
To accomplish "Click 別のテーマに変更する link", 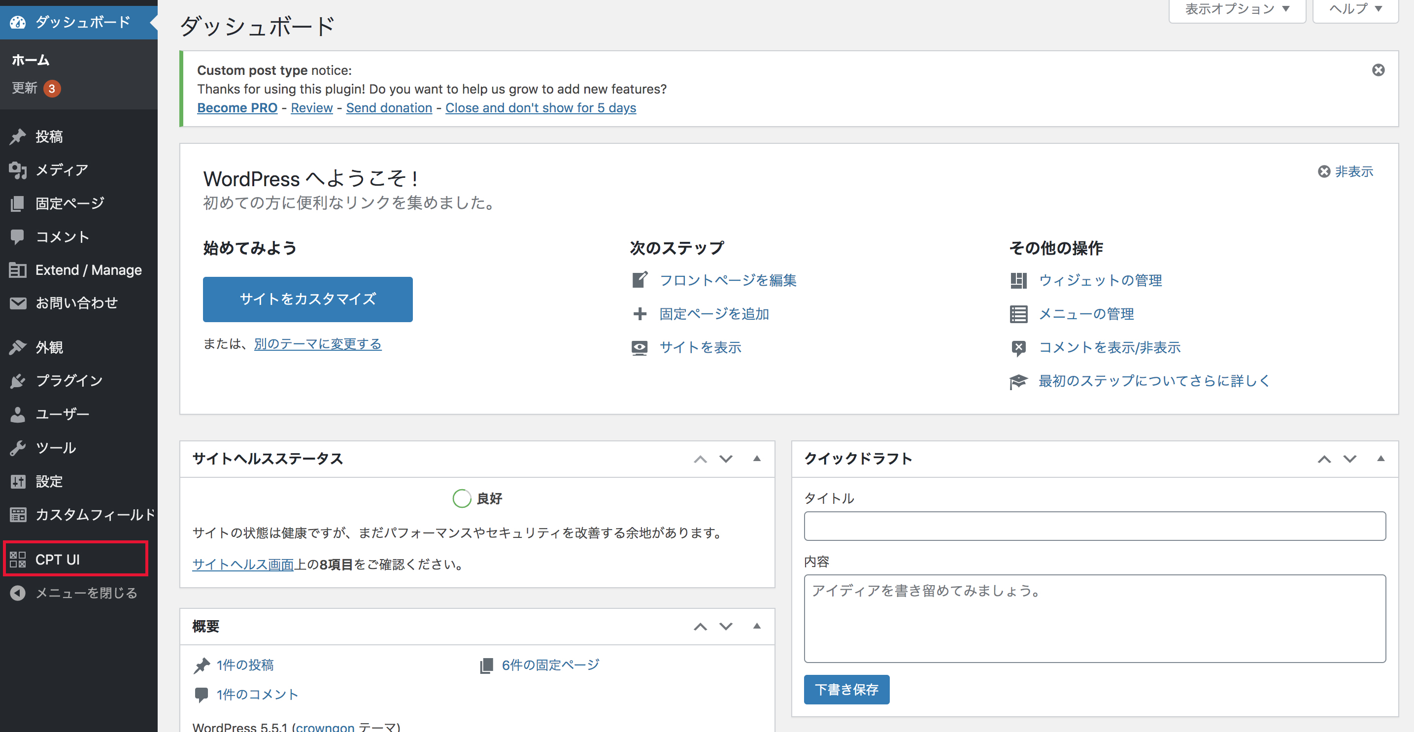I will click(318, 344).
